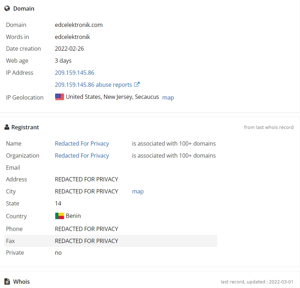Viewport: 300px width, 288px height.
Task: Click the Redacted For Privacy link in Organization row
Action: point(82,156)
